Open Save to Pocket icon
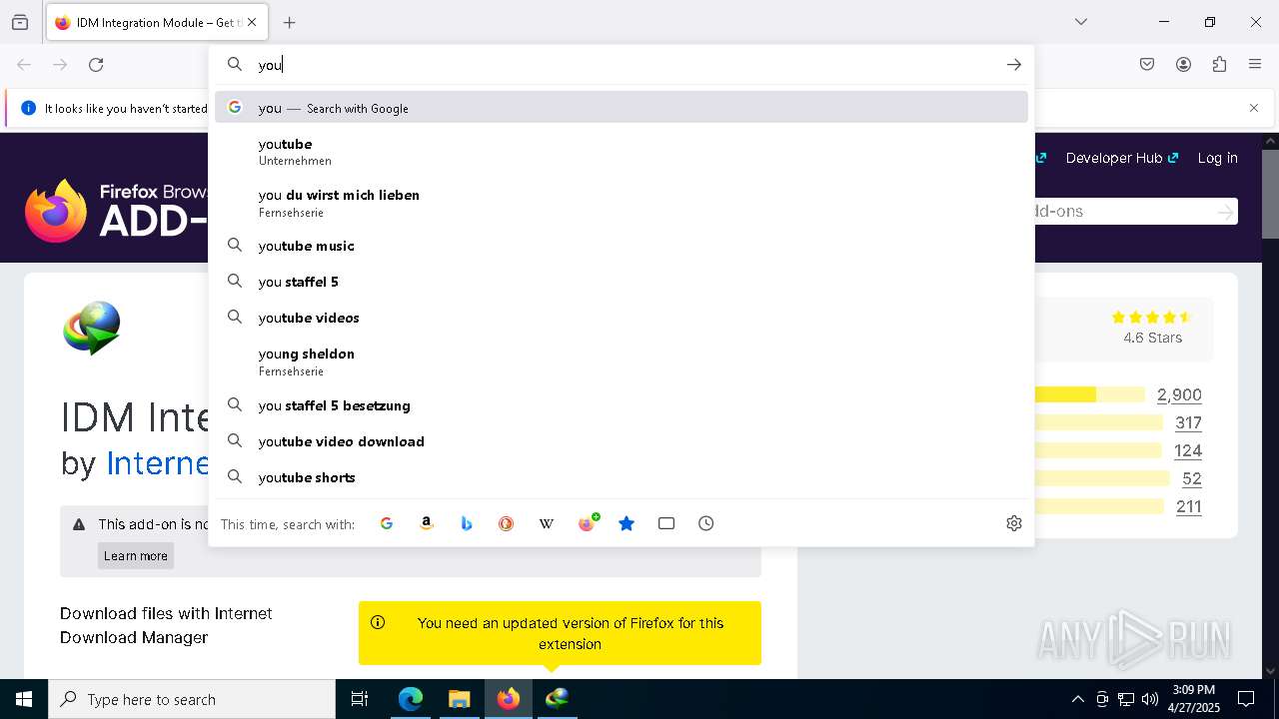This screenshot has height=719, width=1279. coord(1147,65)
